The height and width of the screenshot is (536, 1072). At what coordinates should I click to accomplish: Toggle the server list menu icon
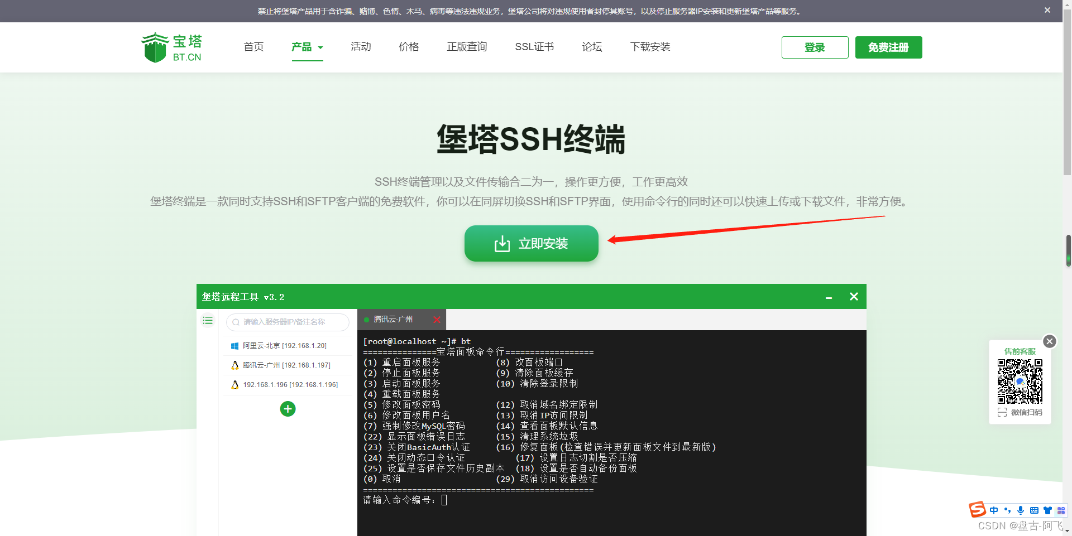(208, 320)
